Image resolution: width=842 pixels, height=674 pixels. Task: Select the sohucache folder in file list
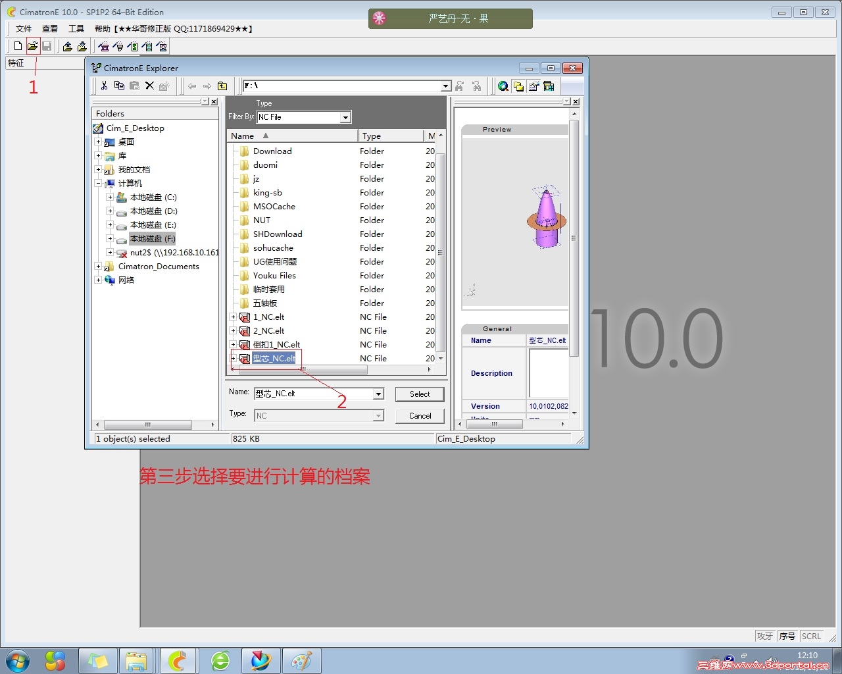pyautogui.click(x=273, y=248)
